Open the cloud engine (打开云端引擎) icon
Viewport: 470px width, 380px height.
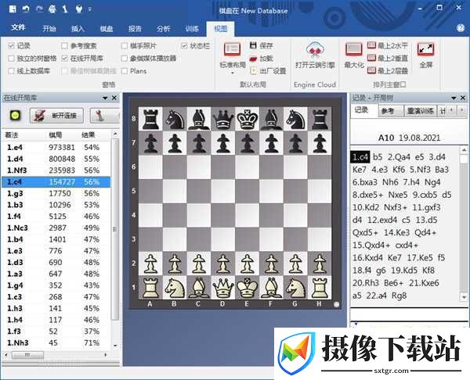[x=314, y=50]
